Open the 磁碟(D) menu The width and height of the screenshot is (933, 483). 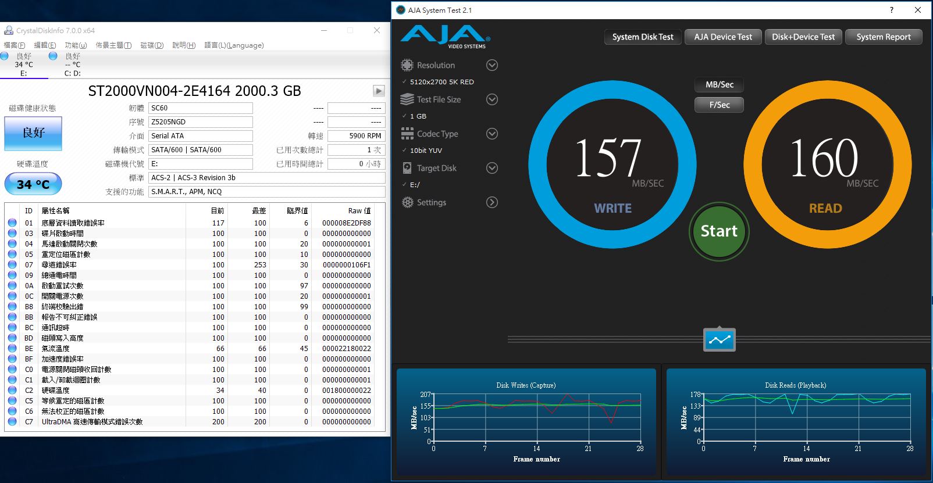point(152,45)
